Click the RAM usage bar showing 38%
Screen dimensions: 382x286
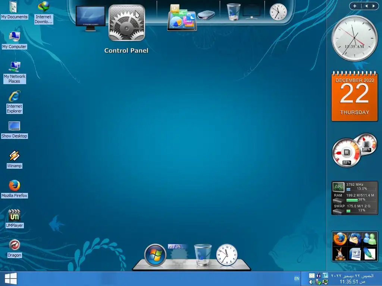click(x=360, y=200)
